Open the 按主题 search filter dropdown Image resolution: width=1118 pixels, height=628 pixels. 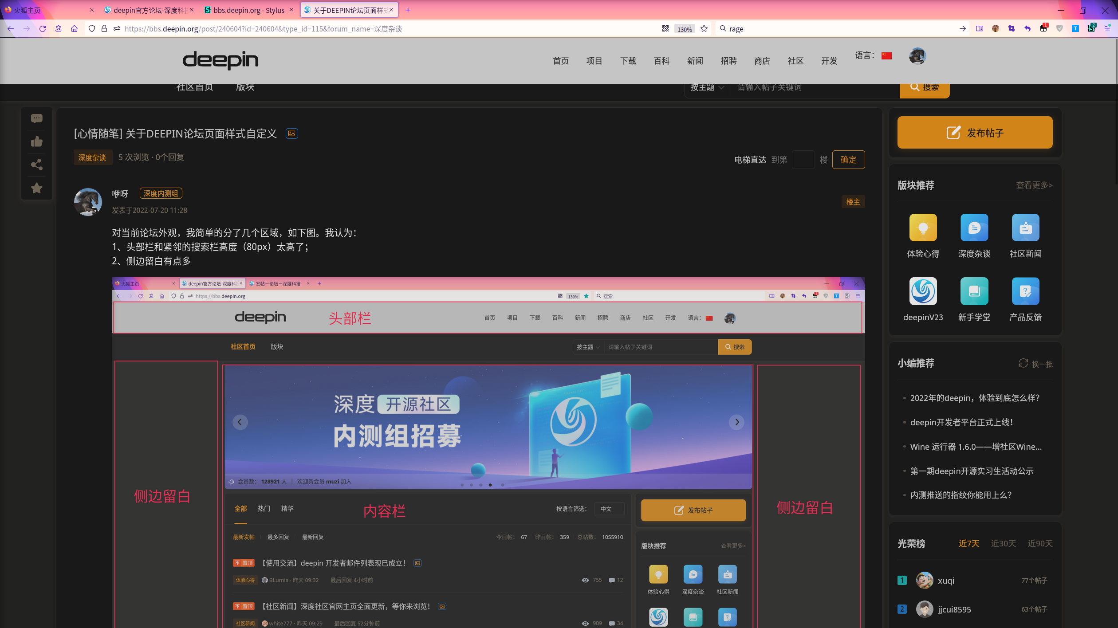707,87
